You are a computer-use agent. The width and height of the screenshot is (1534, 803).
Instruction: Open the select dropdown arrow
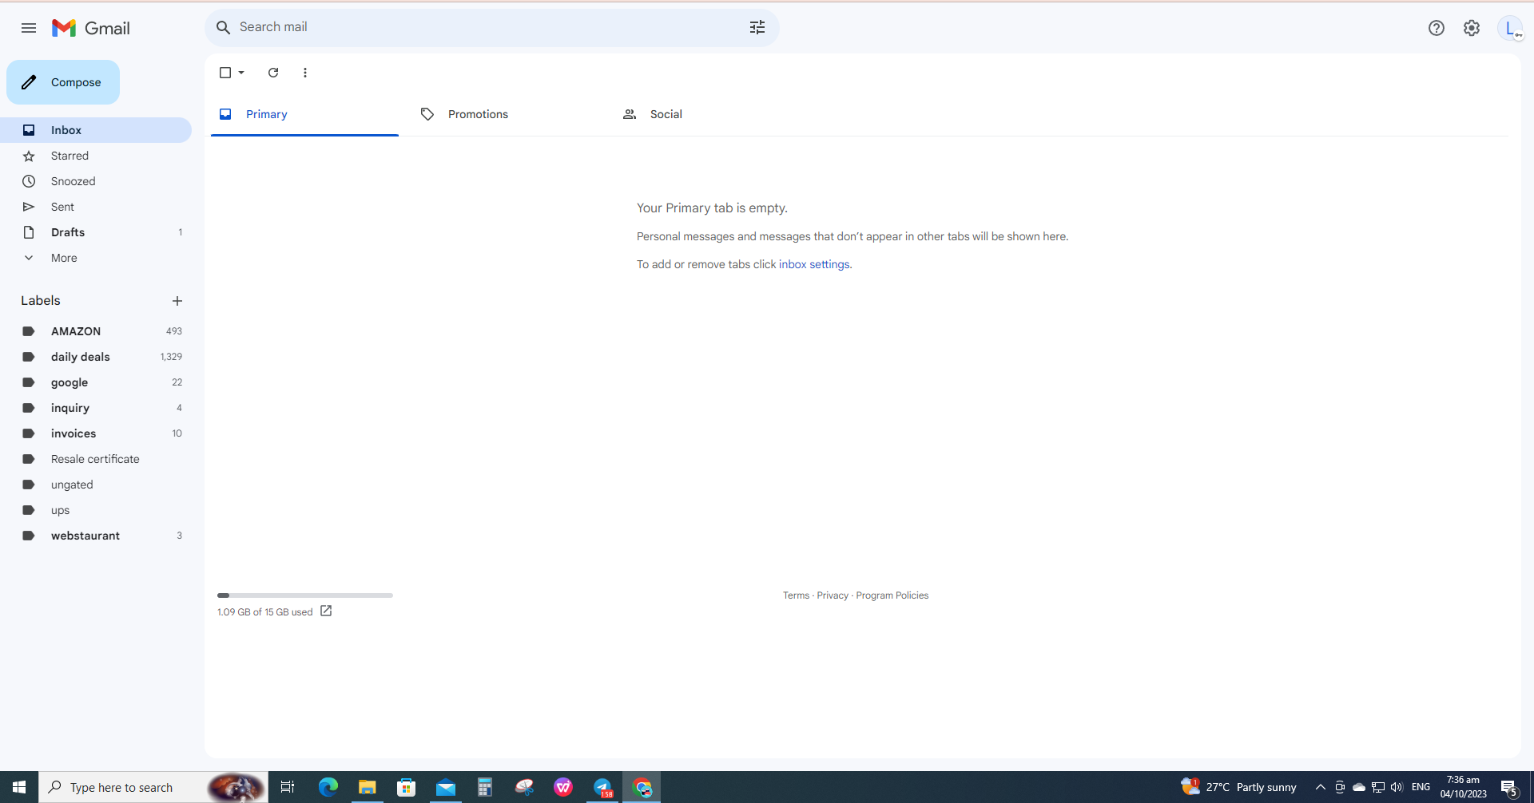(241, 73)
